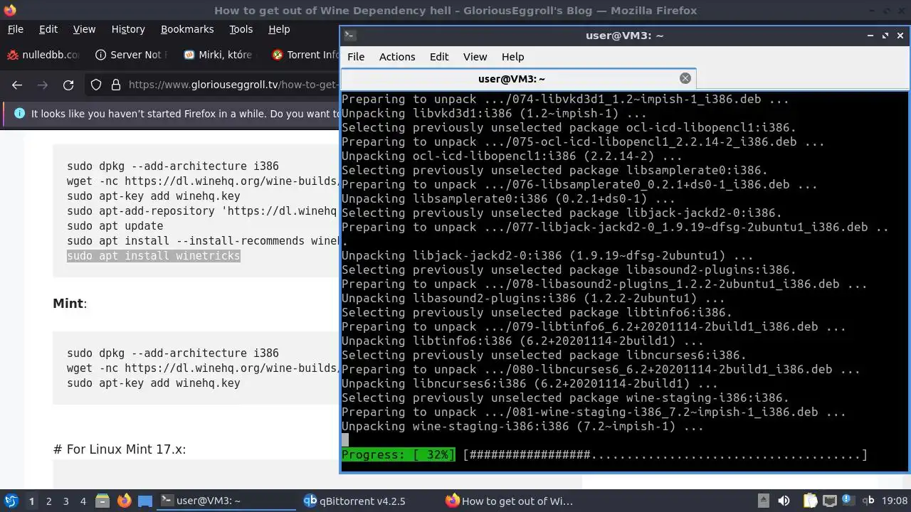Open the removable media eject icon
This screenshot has height=512, width=911.
point(763,501)
